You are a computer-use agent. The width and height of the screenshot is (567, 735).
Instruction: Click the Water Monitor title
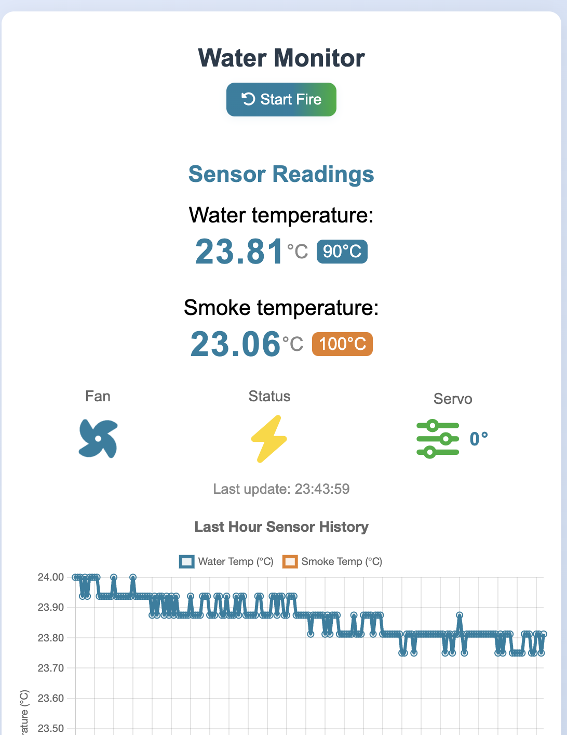(281, 58)
